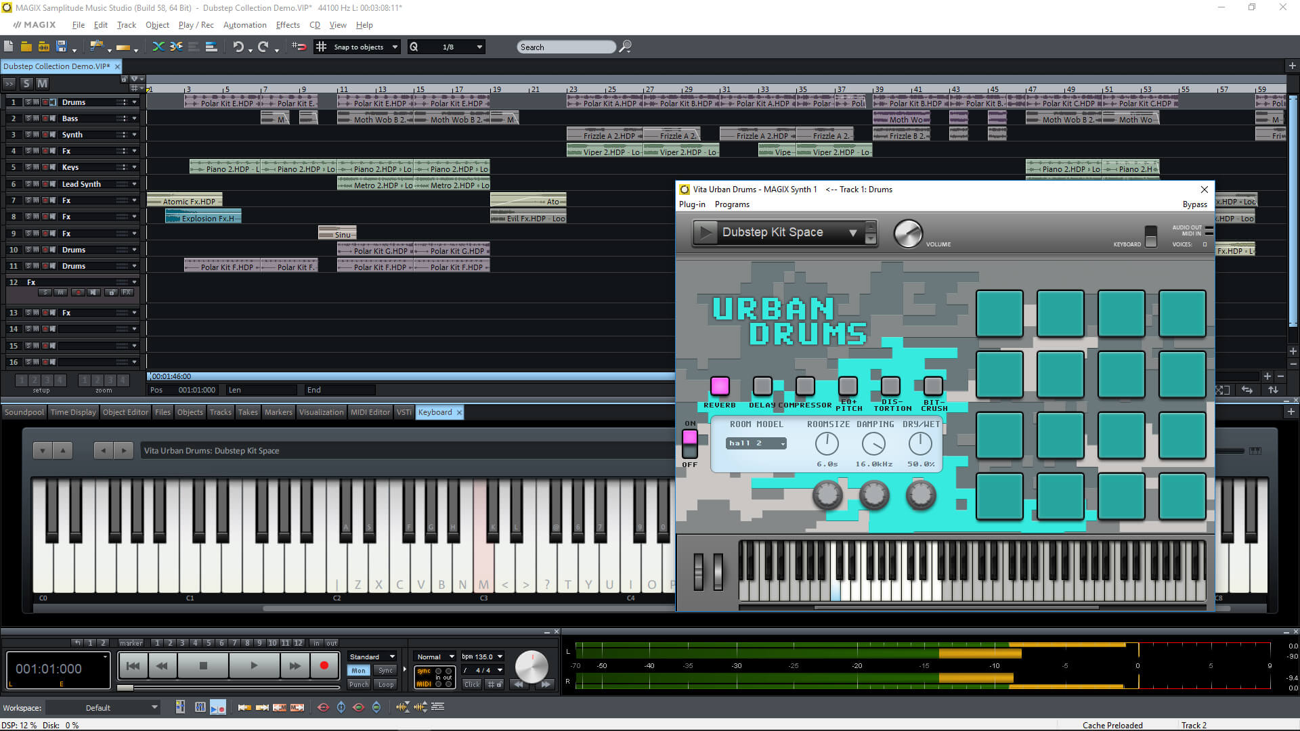Viewport: 1300px width, 731px height.
Task: Click the Bypass button in plugin window
Action: point(1194,204)
